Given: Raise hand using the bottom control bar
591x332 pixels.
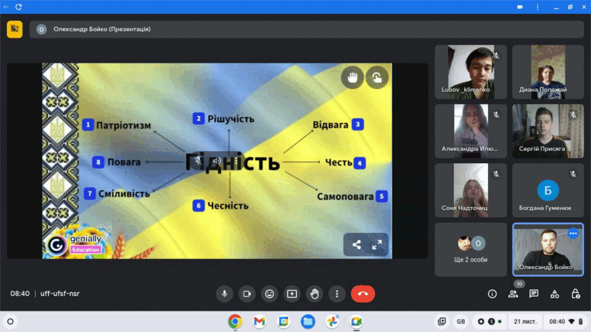Looking at the screenshot, I should [x=314, y=294].
